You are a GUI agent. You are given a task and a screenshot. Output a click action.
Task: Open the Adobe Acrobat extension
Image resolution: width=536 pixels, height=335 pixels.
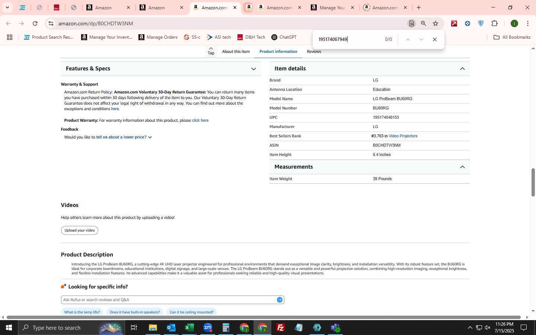(454, 23)
